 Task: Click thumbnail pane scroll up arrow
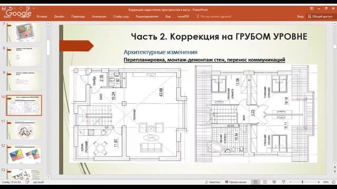(x=48, y=24)
